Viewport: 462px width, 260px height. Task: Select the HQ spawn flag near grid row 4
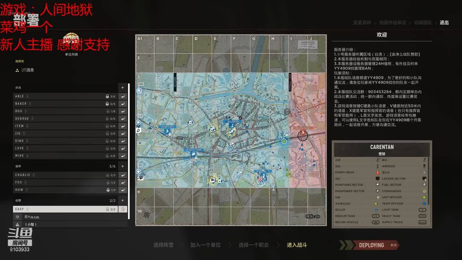coord(139,89)
